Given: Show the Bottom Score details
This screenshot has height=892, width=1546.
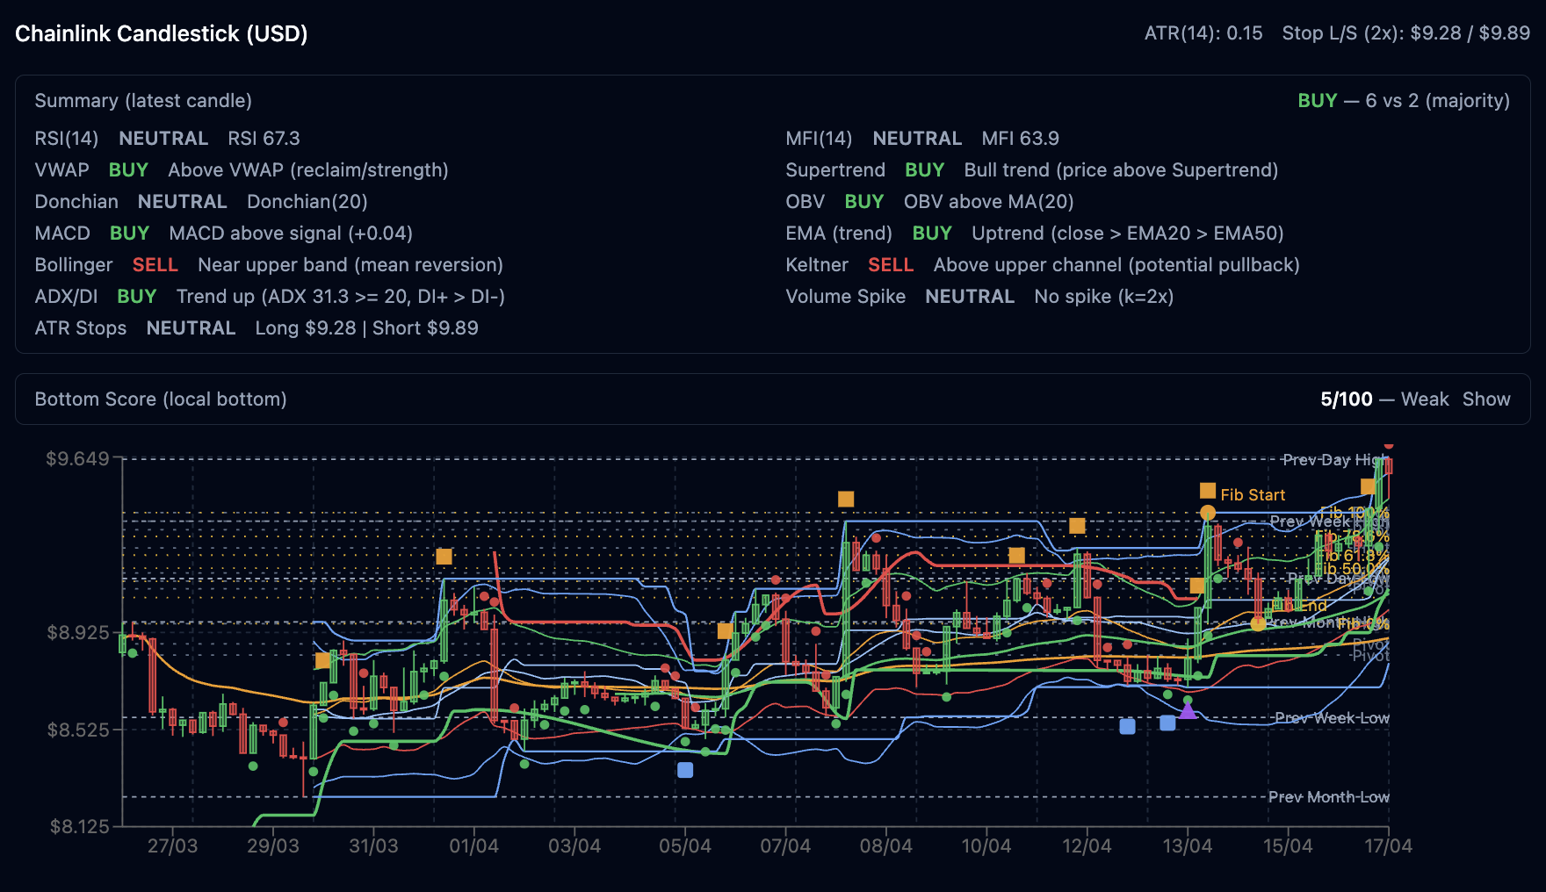Looking at the screenshot, I should click(1486, 399).
